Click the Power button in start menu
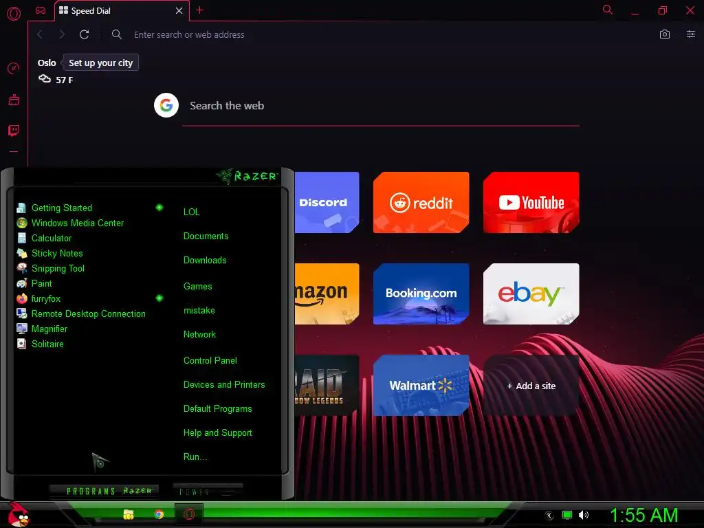Image resolution: width=704 pixels, height=528 pixels. 208,491
